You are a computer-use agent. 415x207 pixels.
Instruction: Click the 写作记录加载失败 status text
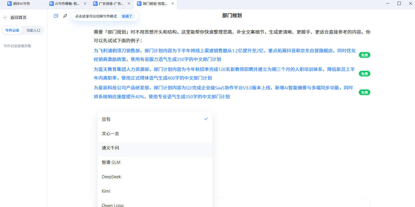17,46
